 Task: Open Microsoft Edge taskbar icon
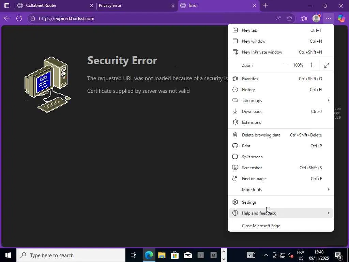click(x=149, y=255)
